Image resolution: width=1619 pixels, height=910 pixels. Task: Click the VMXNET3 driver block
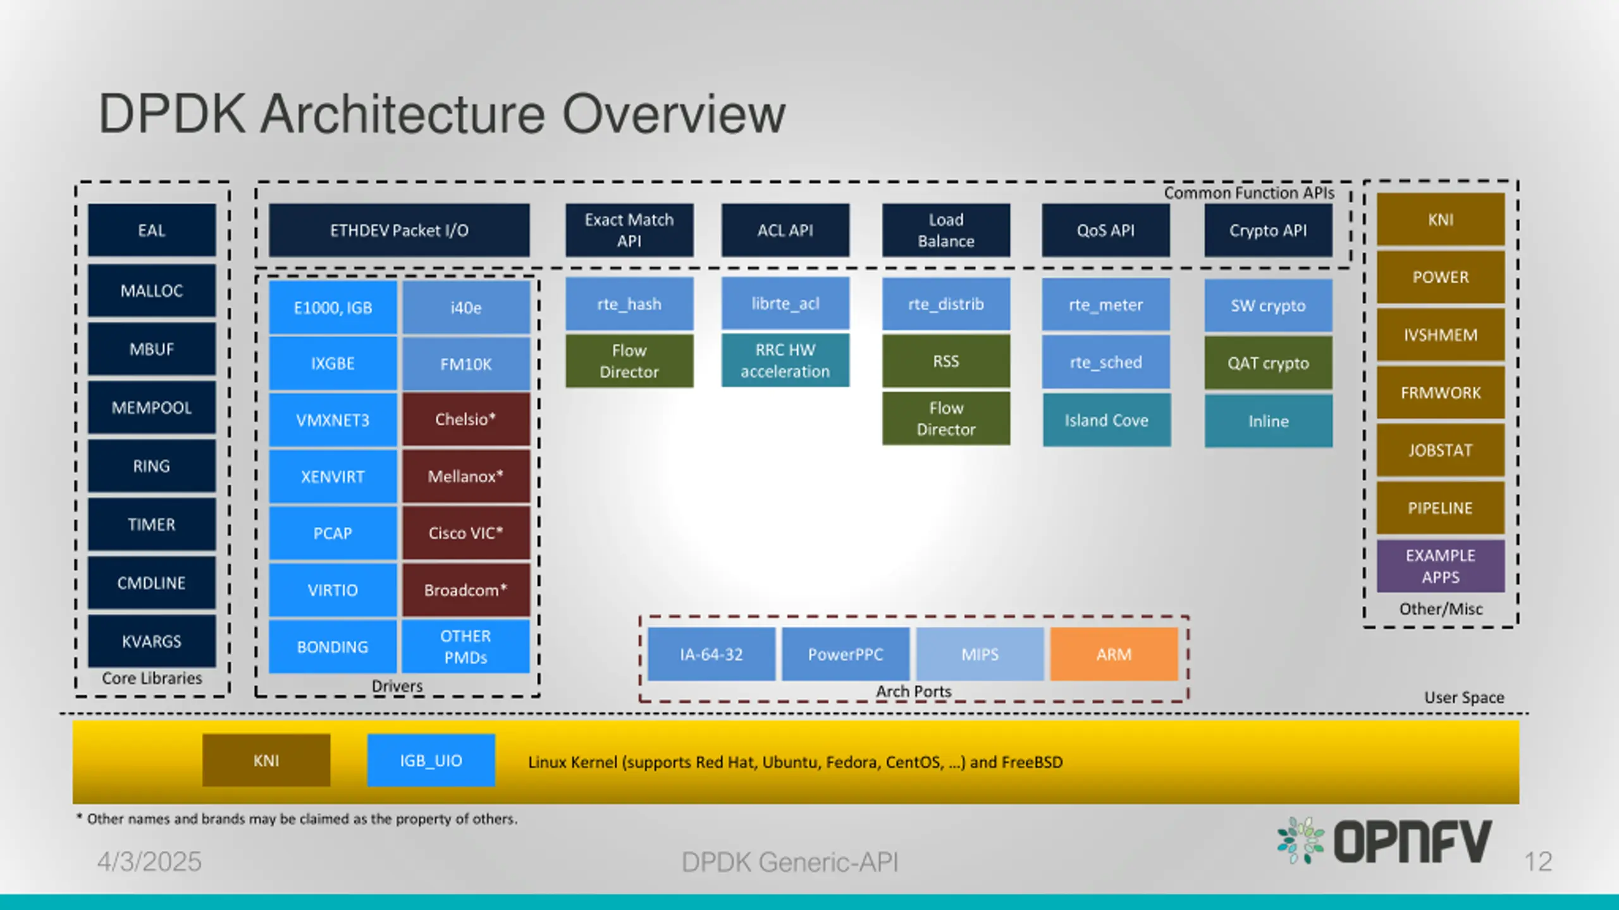tap(333, 420)
